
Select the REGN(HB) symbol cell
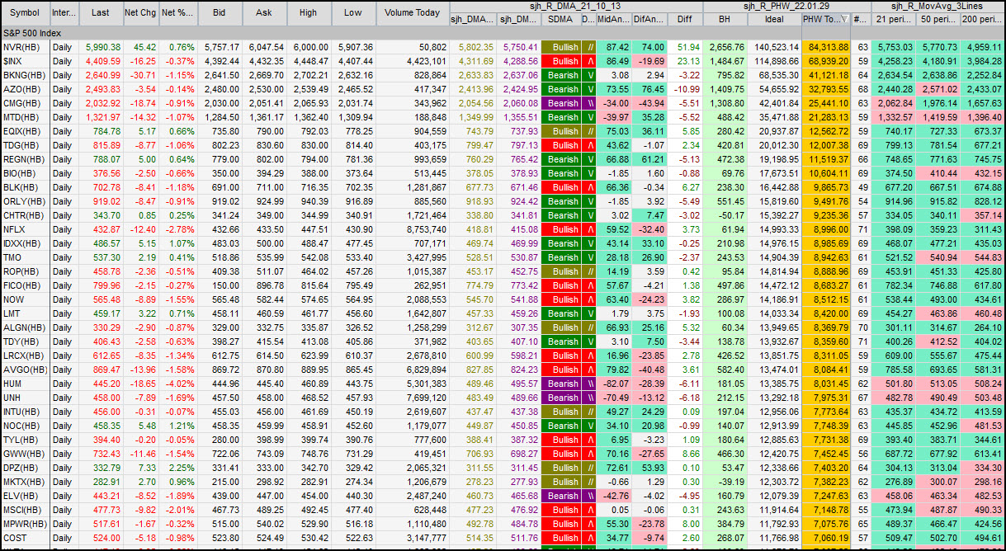25,159
